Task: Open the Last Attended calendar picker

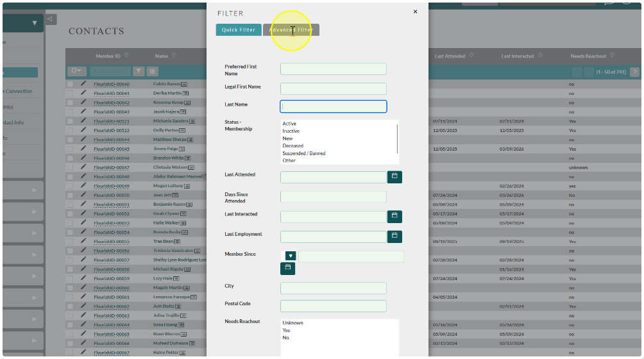Action: [x=394, y=177]
